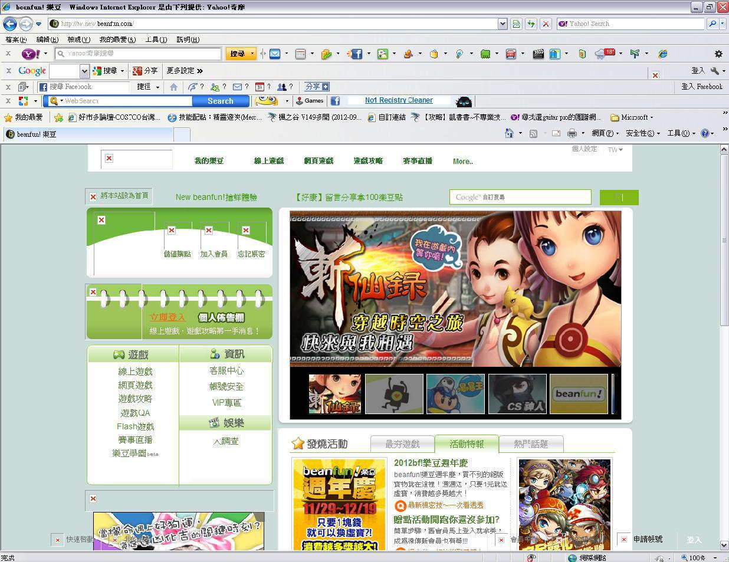Expand the address bar URL dropdown

point(503,24)
